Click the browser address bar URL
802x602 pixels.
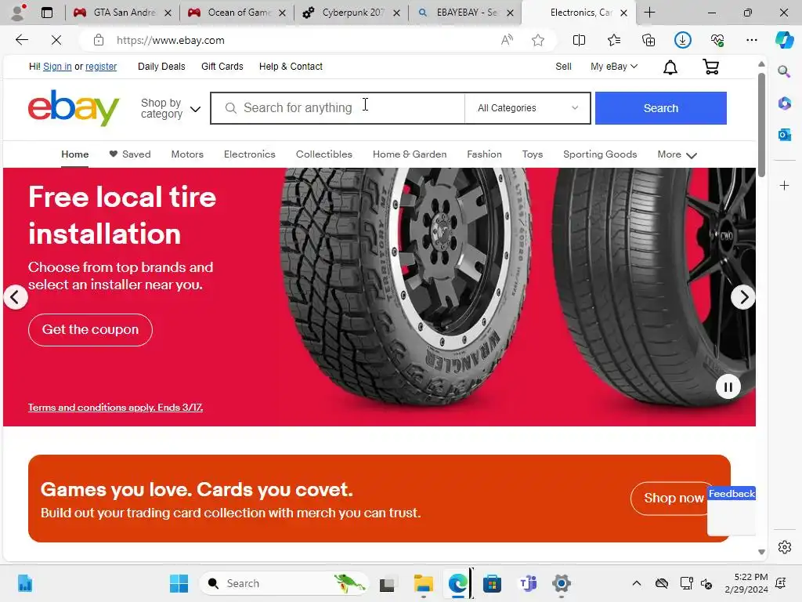point(170,40)
